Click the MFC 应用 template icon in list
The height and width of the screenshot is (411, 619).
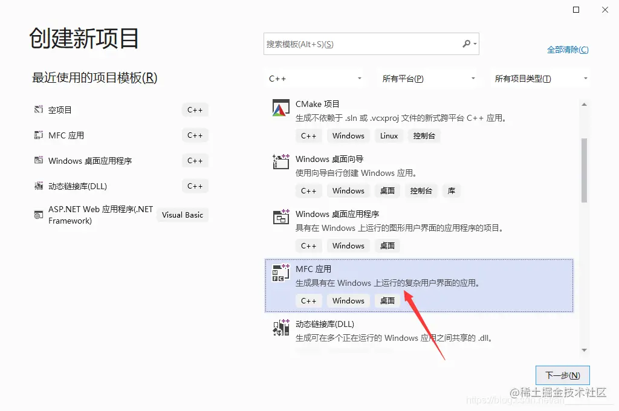pos(280,273)
